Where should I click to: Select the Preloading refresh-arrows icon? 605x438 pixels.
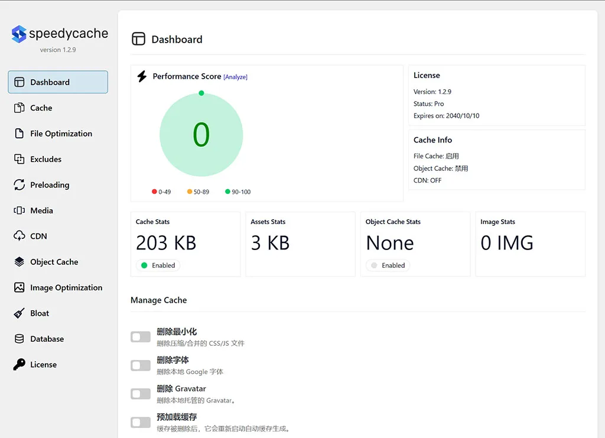click(x=19, y=185)
